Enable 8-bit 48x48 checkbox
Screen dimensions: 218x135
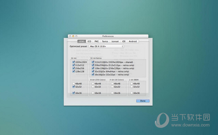point(93,83)
